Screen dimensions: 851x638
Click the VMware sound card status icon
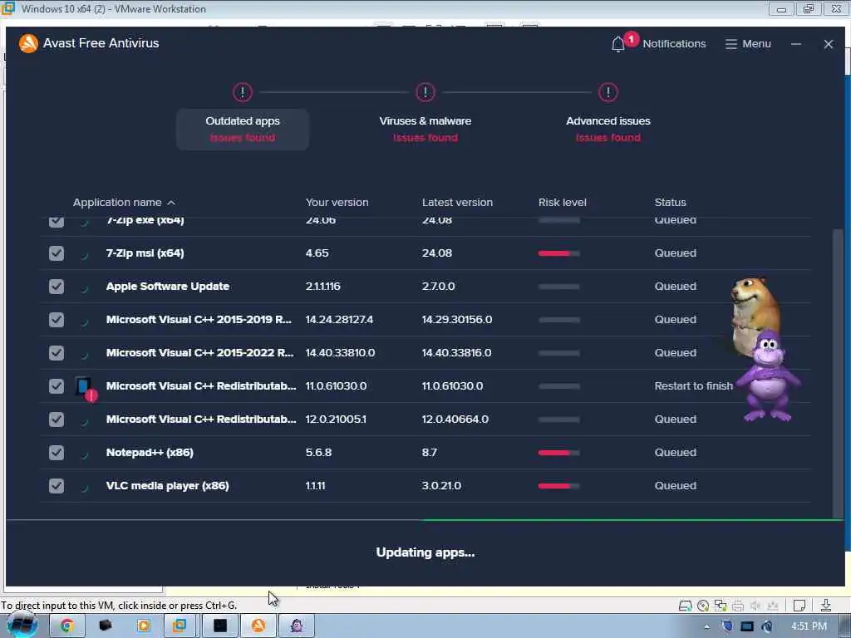coord(755,606)
